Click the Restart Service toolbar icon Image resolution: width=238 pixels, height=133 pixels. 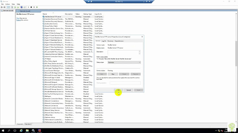click(x=37, y=7)
